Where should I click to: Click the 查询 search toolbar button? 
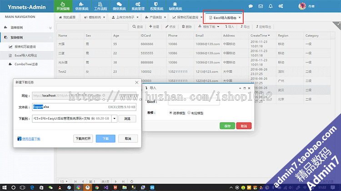(x=138, y=27)
